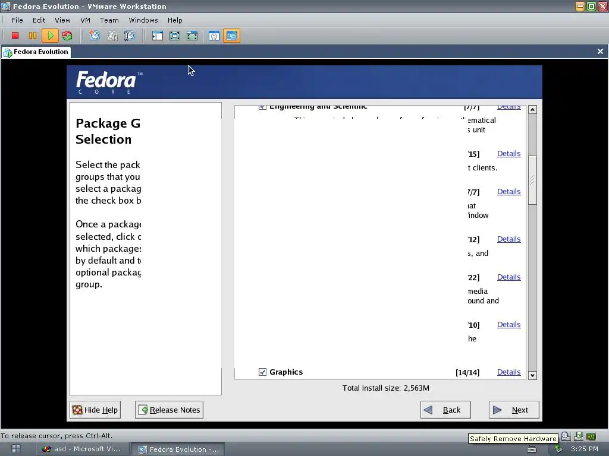Click the package list scrollbar thumb
The image size is (609, 456).
click(532, 180)
